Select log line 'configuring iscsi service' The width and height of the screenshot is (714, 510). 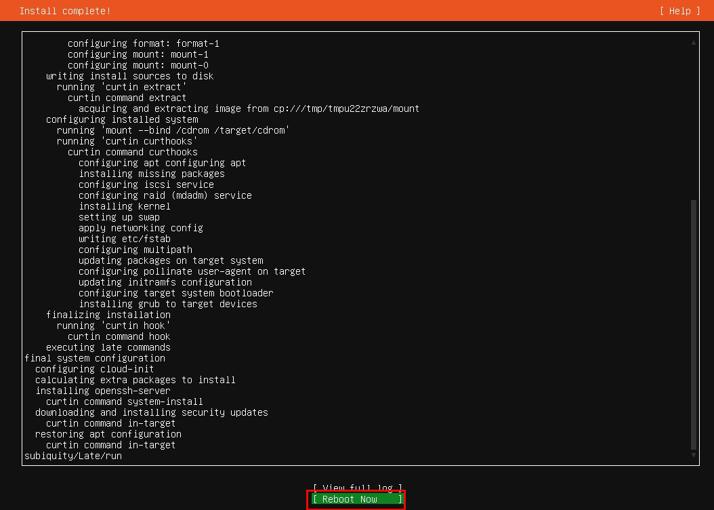coord(146,184)
